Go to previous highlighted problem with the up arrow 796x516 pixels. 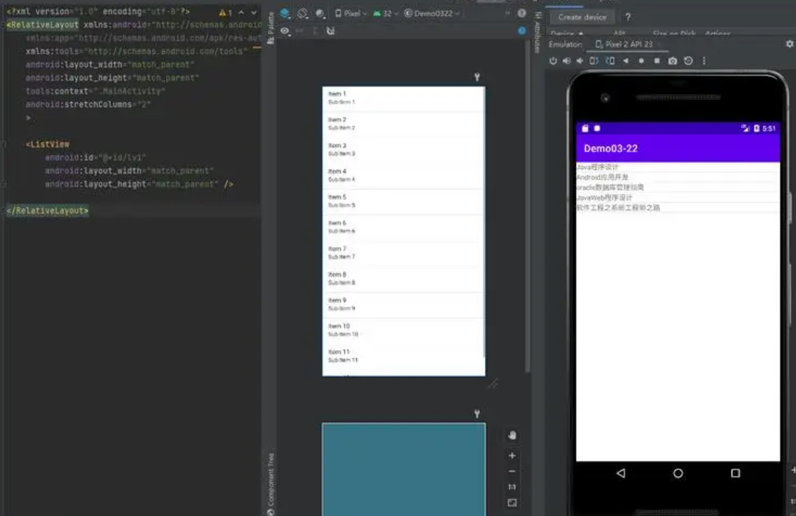(x=241, y=12)
